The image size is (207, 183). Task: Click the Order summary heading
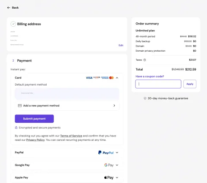[147, 24]
